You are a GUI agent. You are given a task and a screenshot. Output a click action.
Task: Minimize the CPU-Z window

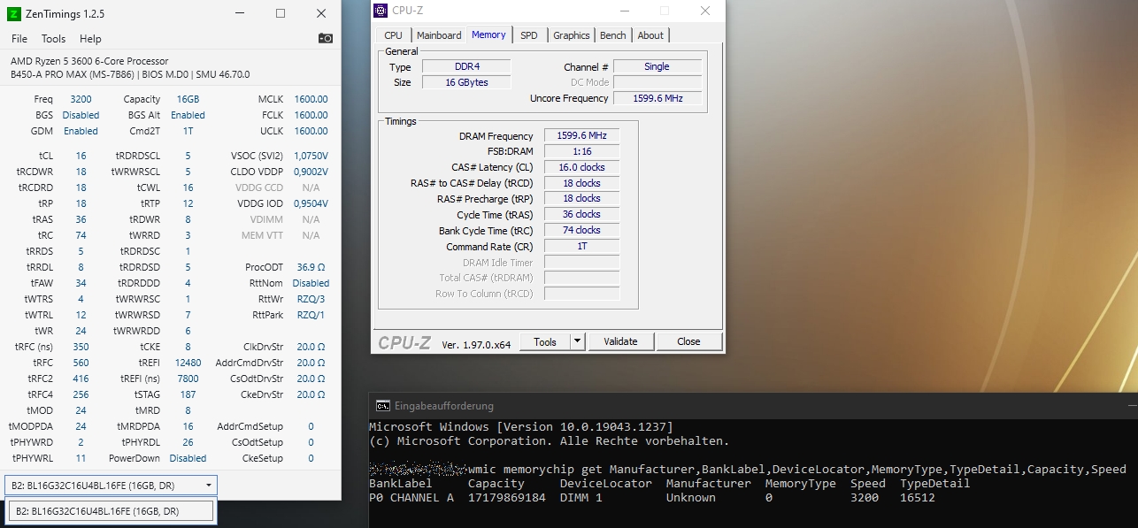click(x=624, y=11)
